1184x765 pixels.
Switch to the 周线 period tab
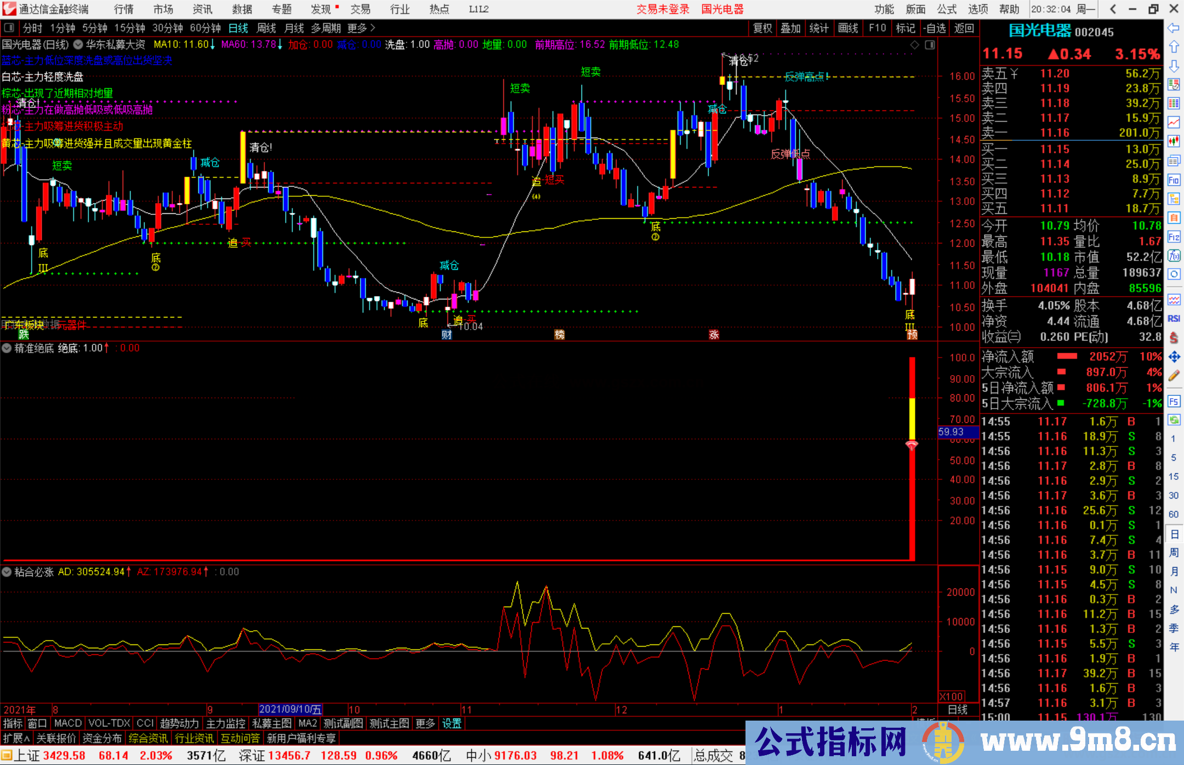coord(266,28)
